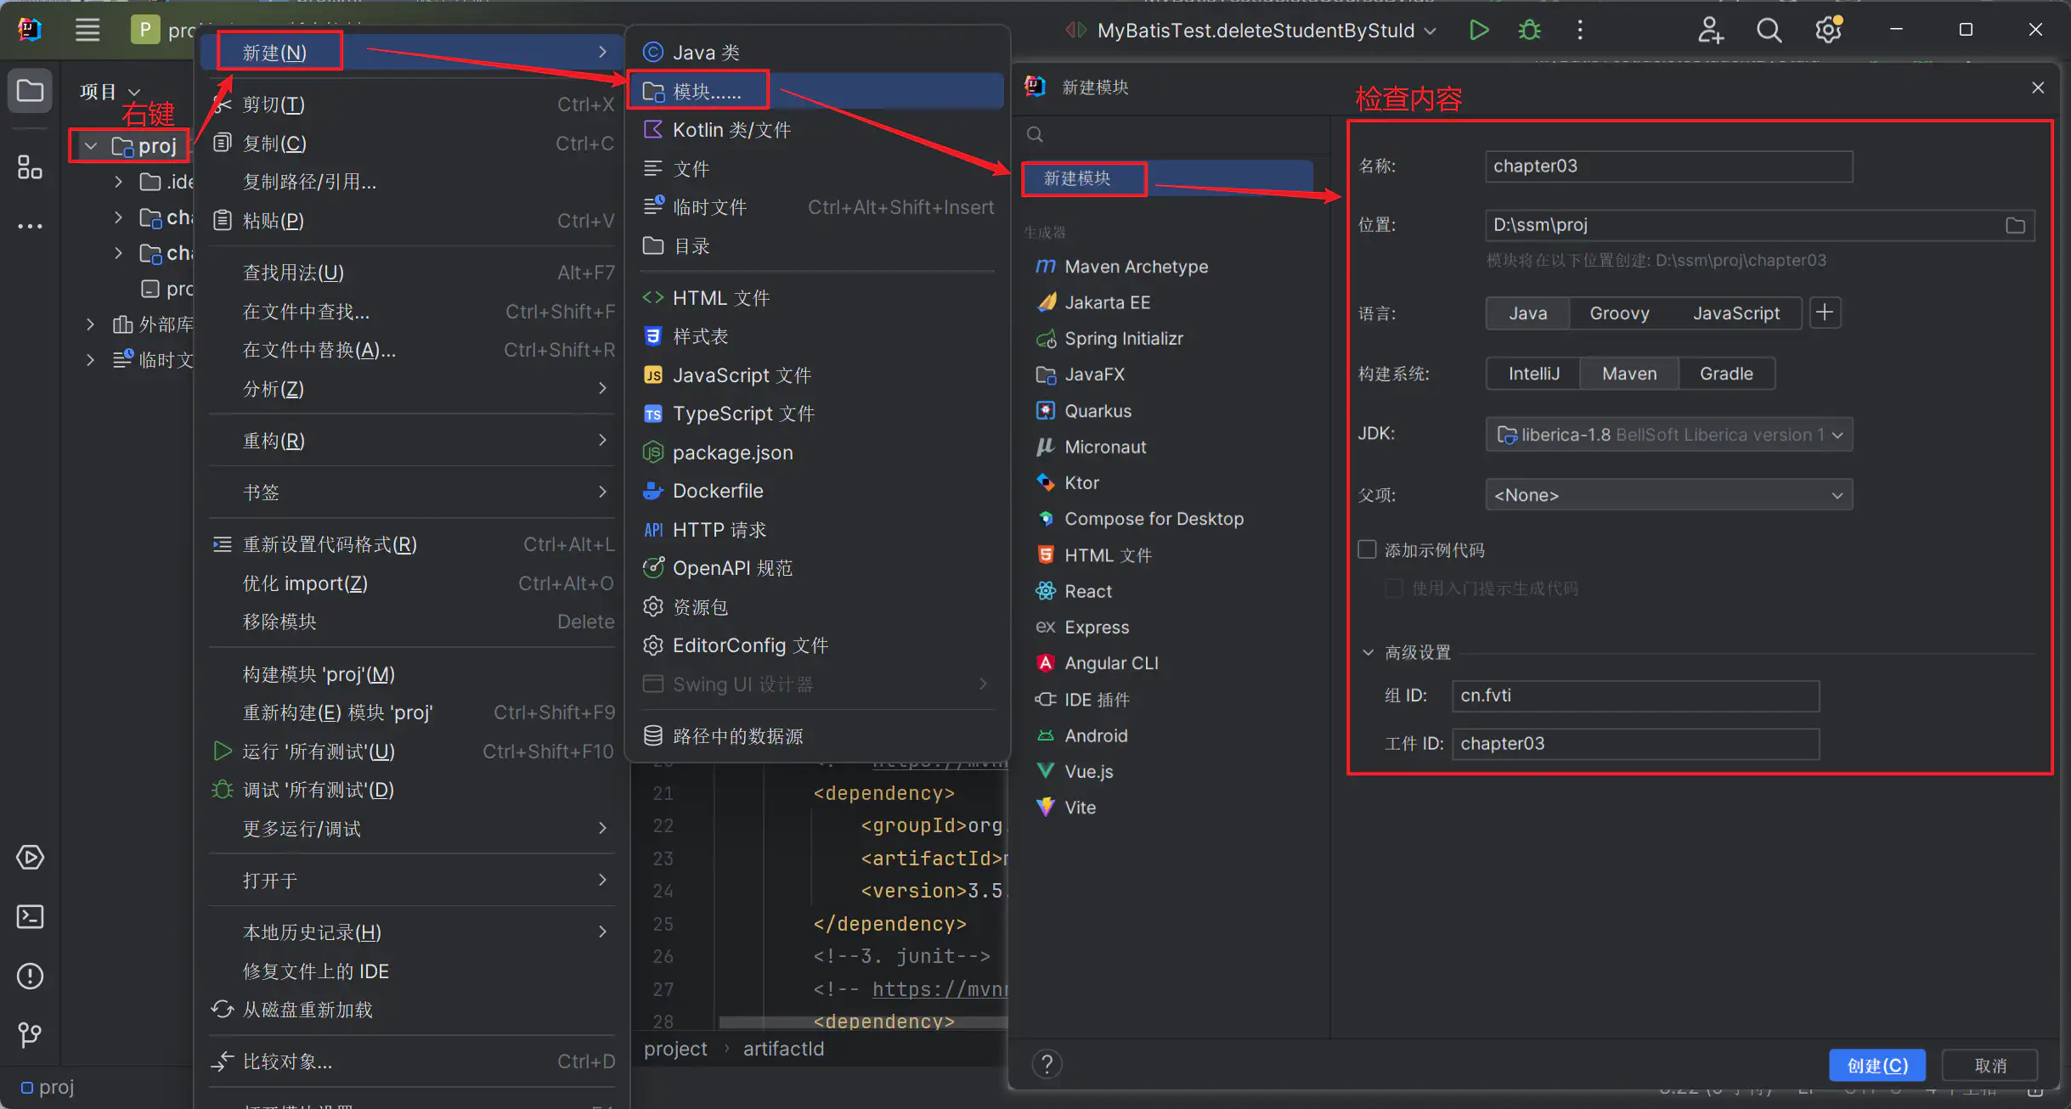
Task: Choose 粘贴(P) in the context menu
Action: pos(413,221)
